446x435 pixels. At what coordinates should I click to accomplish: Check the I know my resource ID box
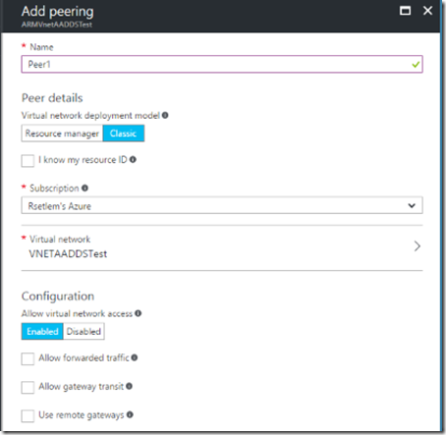(x=28, y=161)
